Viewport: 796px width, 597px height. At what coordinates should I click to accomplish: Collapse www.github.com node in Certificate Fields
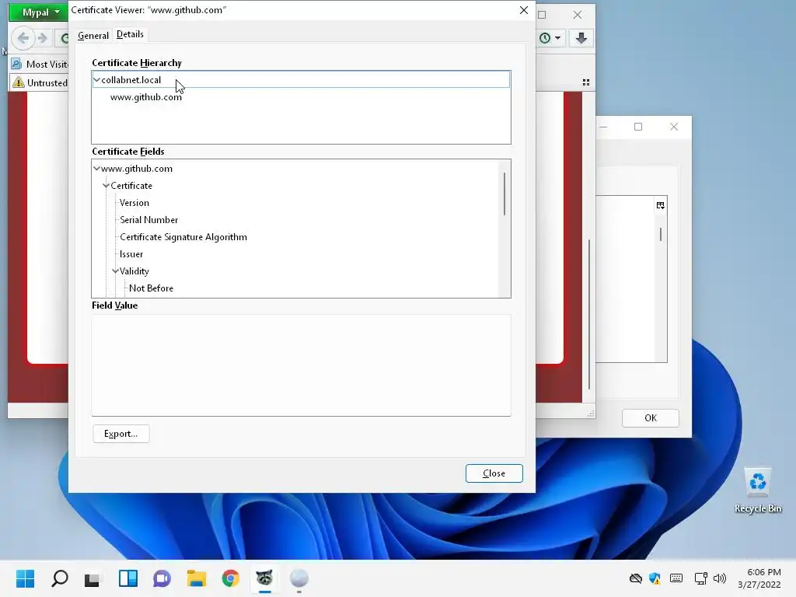96,169
